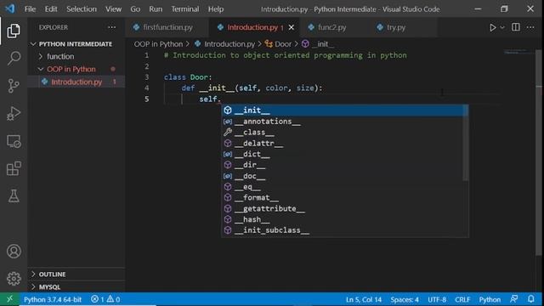Open the Source Control view icon

click(x=14, y=86)
